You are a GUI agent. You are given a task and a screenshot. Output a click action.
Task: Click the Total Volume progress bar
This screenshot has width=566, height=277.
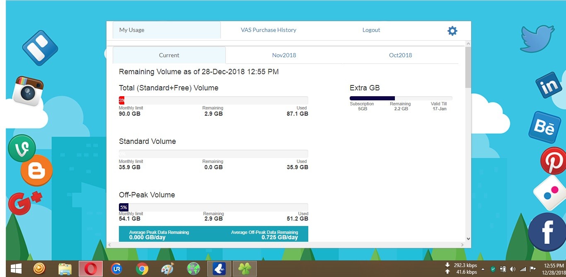[213, 100]
